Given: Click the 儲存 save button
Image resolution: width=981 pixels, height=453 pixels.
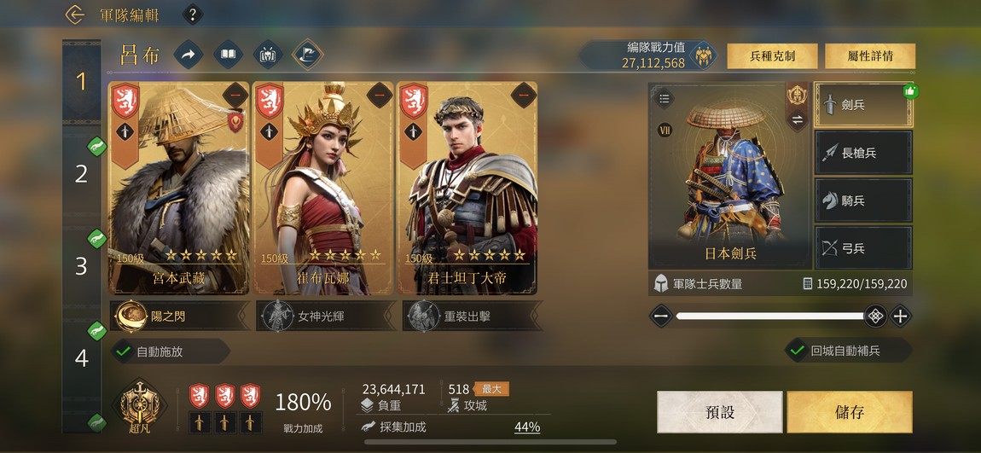Looking at the screenshot, I should point(850,412).
